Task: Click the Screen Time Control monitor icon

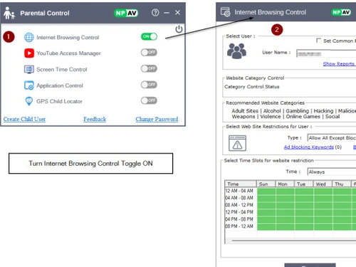Action: pyautogui.click(x=29, y=69)
